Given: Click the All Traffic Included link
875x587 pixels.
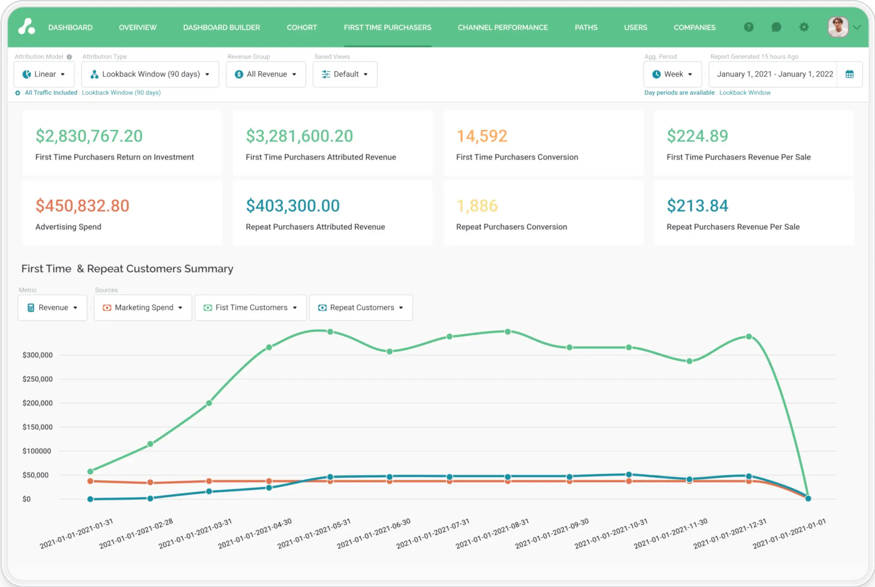Looking at the screenshot, I should click(51, 93).
